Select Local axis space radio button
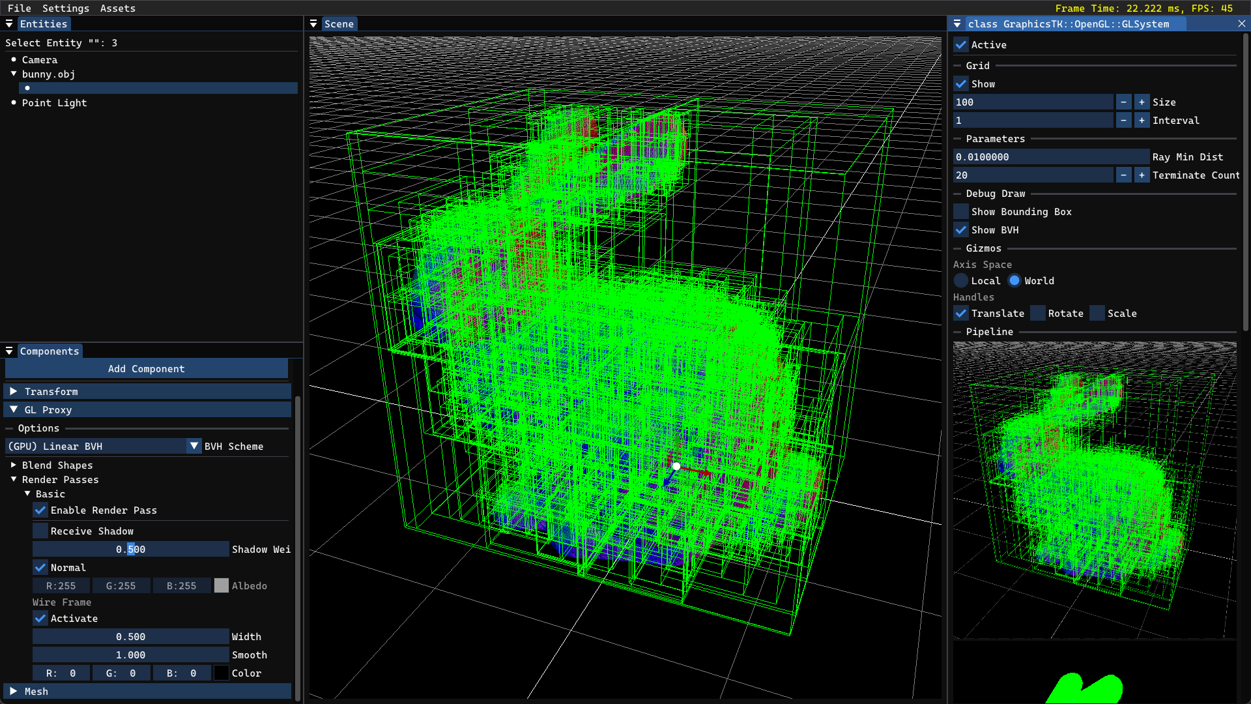 click(x=961, y=281)
